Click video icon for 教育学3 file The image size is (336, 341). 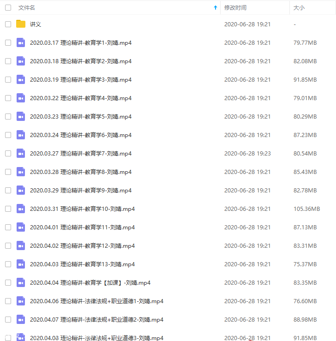[21, 79]
